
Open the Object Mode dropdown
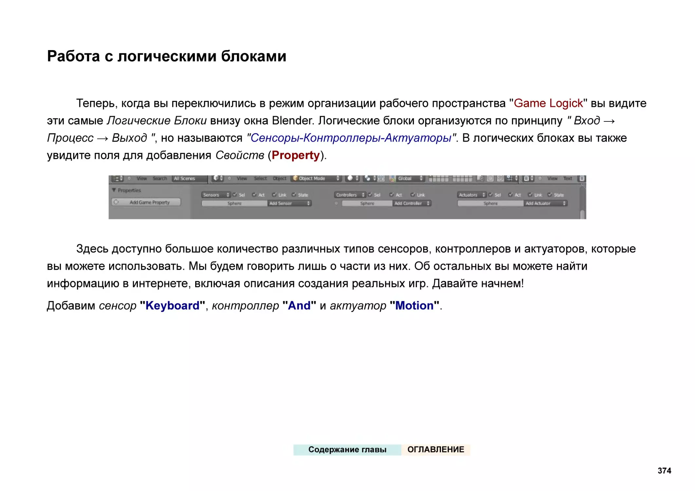point(317,178)
